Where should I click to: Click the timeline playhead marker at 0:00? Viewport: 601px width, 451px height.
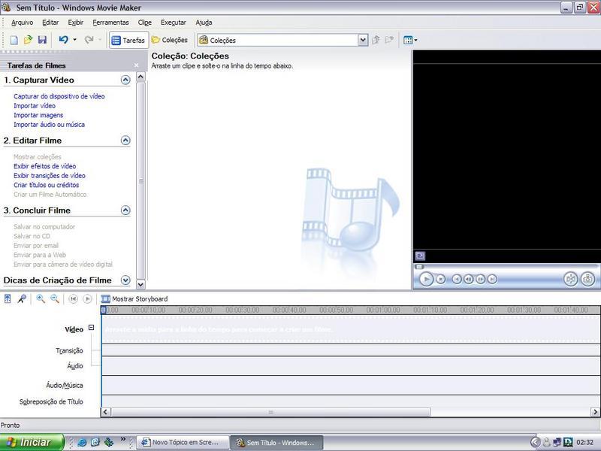point(103,310)
